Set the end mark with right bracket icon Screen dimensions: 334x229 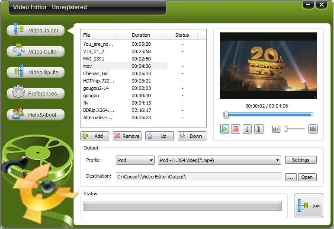click(259, 129)
